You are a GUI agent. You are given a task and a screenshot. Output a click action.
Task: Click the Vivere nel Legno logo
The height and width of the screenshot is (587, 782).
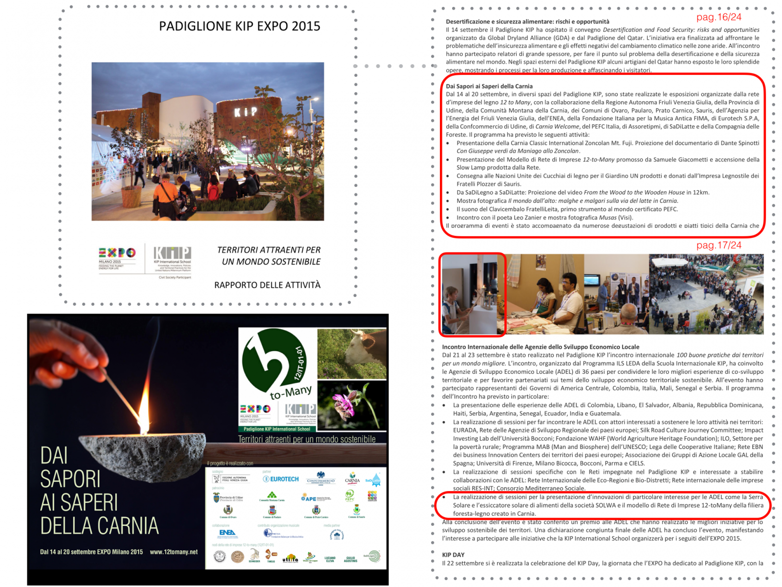coord(310,557)
